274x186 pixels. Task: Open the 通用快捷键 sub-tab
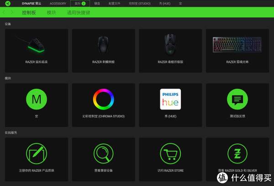pos(79,13)
